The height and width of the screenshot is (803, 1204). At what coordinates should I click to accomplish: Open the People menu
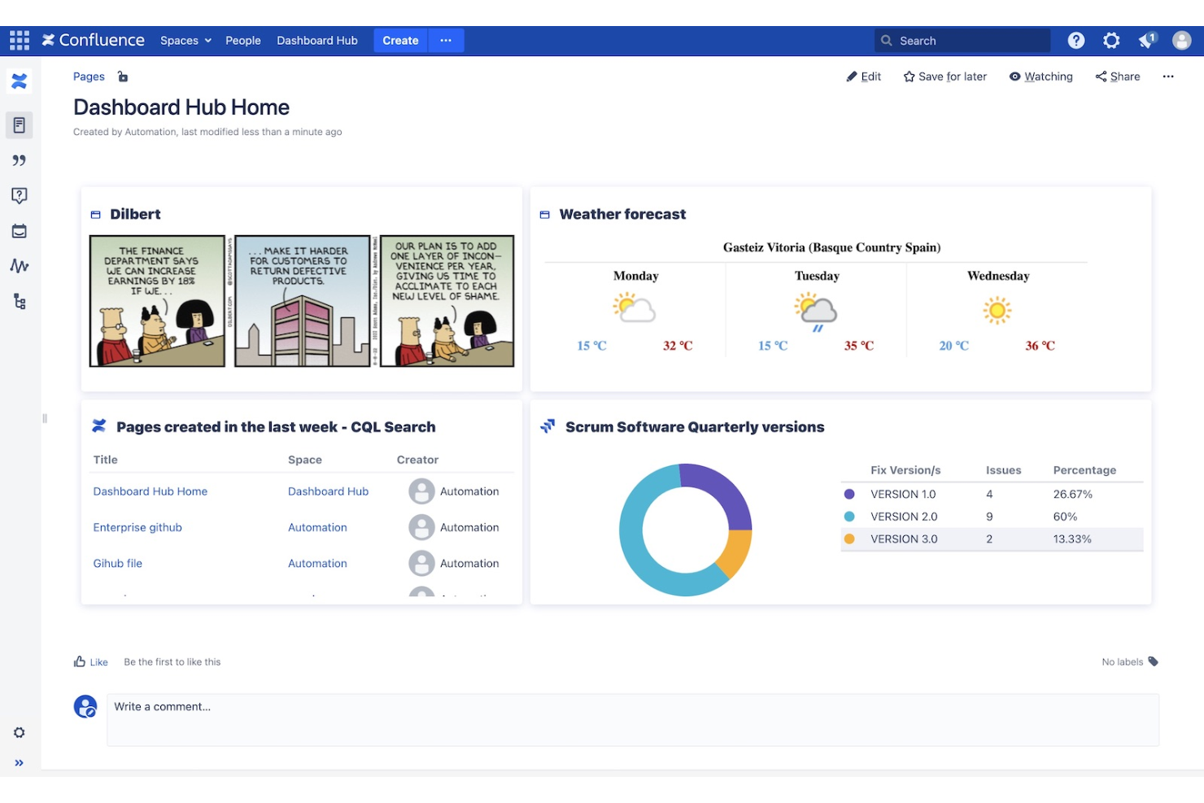tap(243, 41)
